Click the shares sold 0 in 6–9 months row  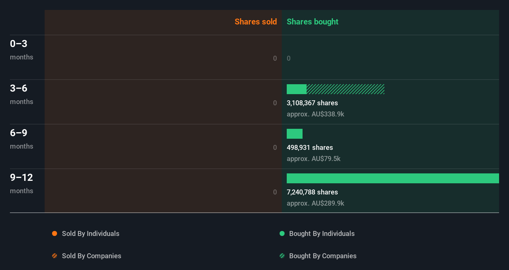click(x=275, y=148)
